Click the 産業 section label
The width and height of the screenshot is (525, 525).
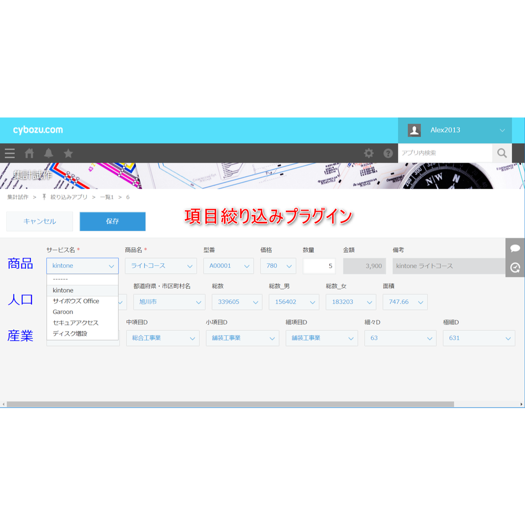pyautogui.click(x=21, y=336)
